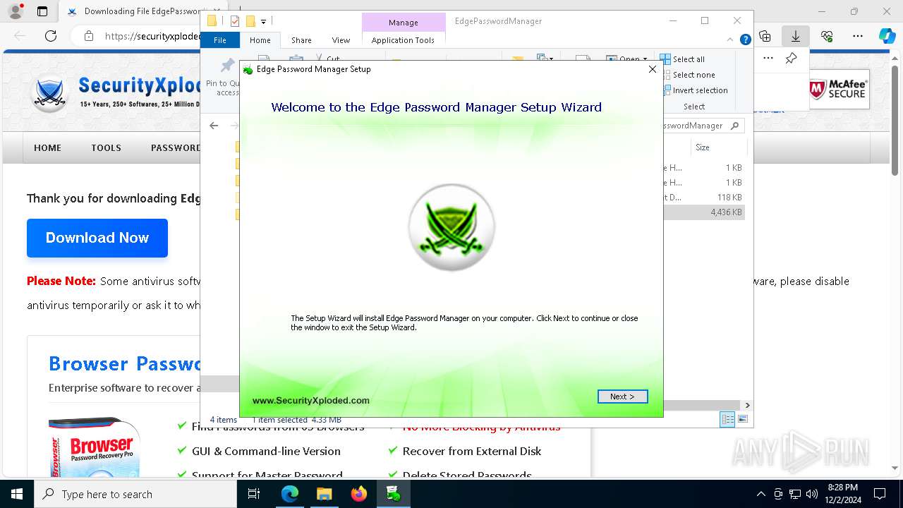Click the SecurityXploded site logo
Image resolution: width=903 pixels, height=508 pixels.
(49, 92)
